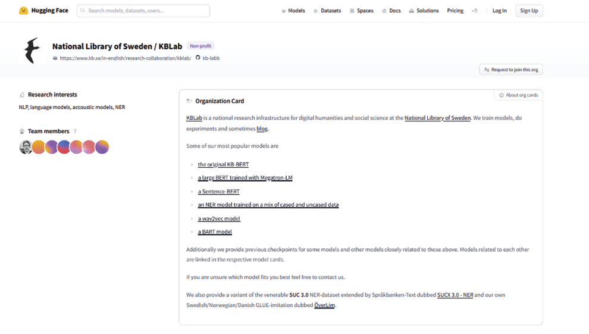Click the Datasets icon in navbar
Viewport: 589px width, 334px height.
tap(315, 11)
